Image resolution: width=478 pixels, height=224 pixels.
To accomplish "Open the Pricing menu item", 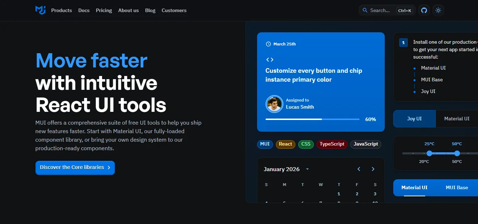I will [x=104, y=10].
